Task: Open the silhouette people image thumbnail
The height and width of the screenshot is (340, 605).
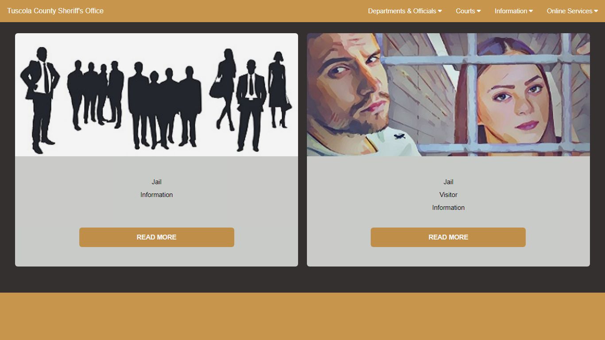Action: (x=157, y=95)
